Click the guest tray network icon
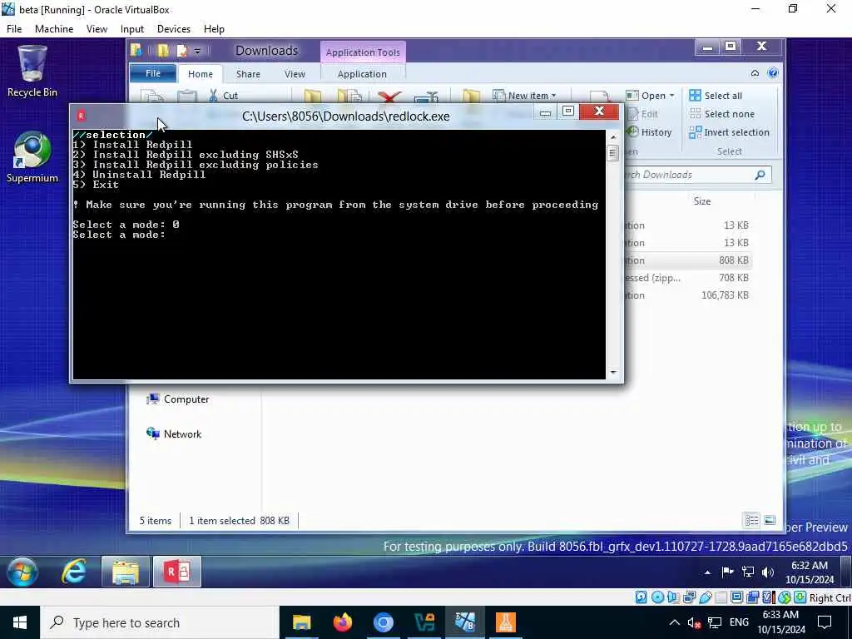The width and height of the screenshot is (852, 639). click(x=748, y=572)
